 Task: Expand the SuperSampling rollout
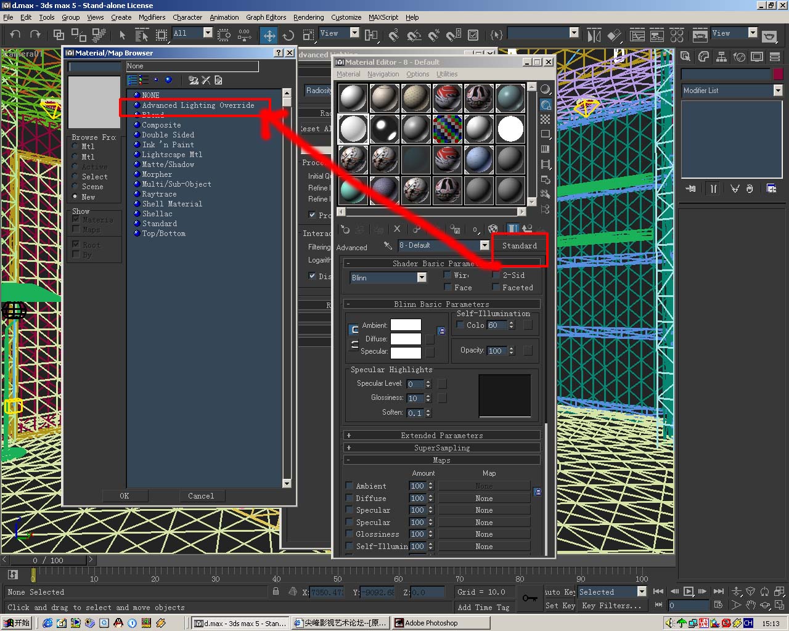[x=441, y=447]
